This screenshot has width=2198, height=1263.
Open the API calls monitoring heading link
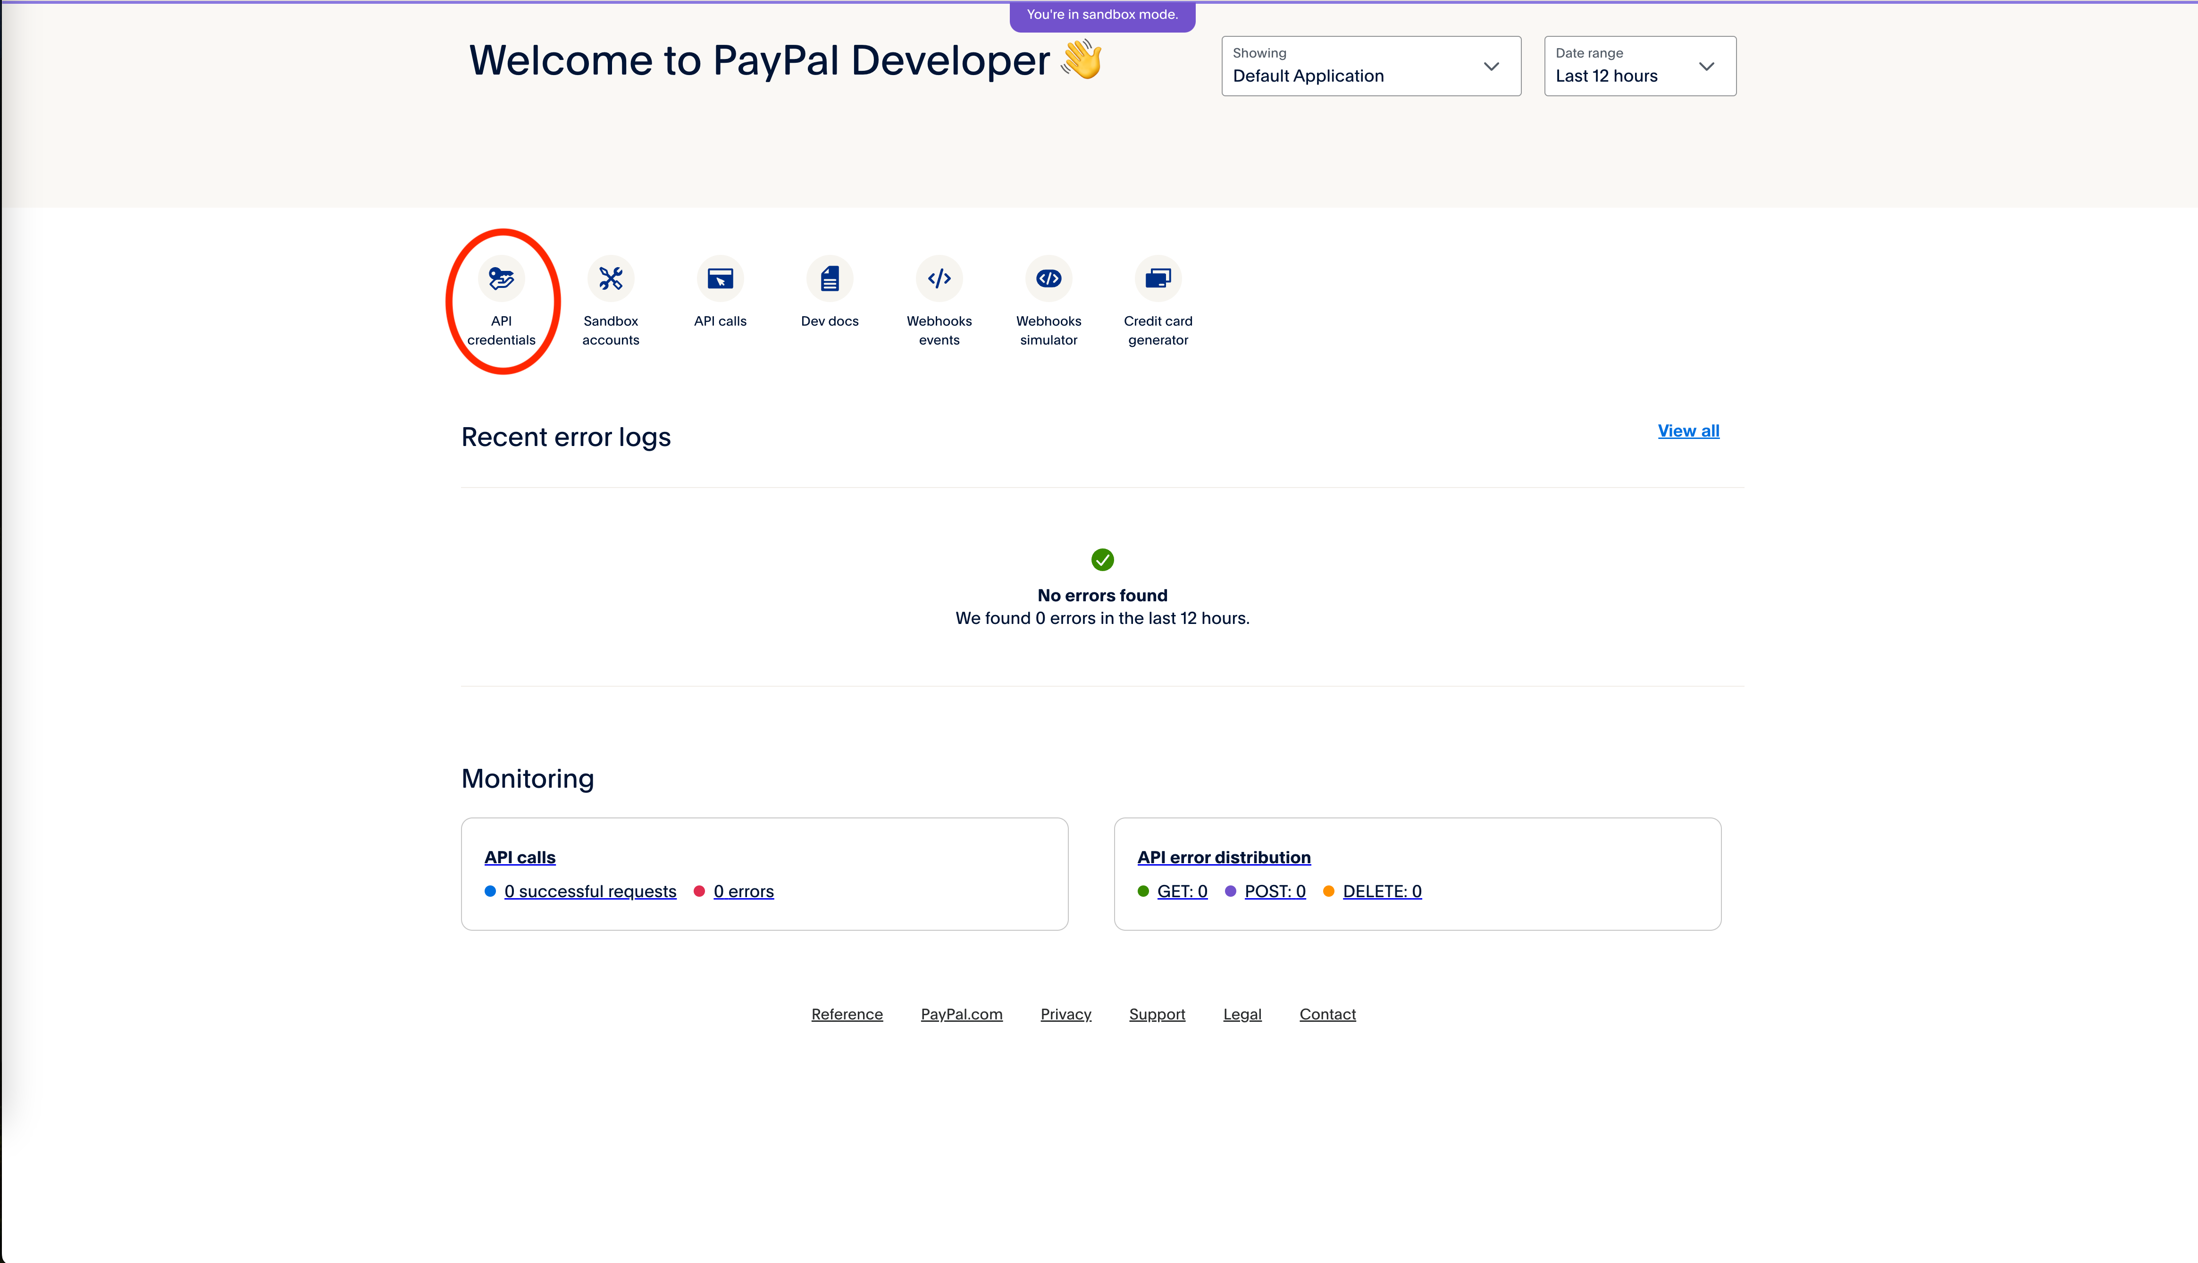point(520,857)
